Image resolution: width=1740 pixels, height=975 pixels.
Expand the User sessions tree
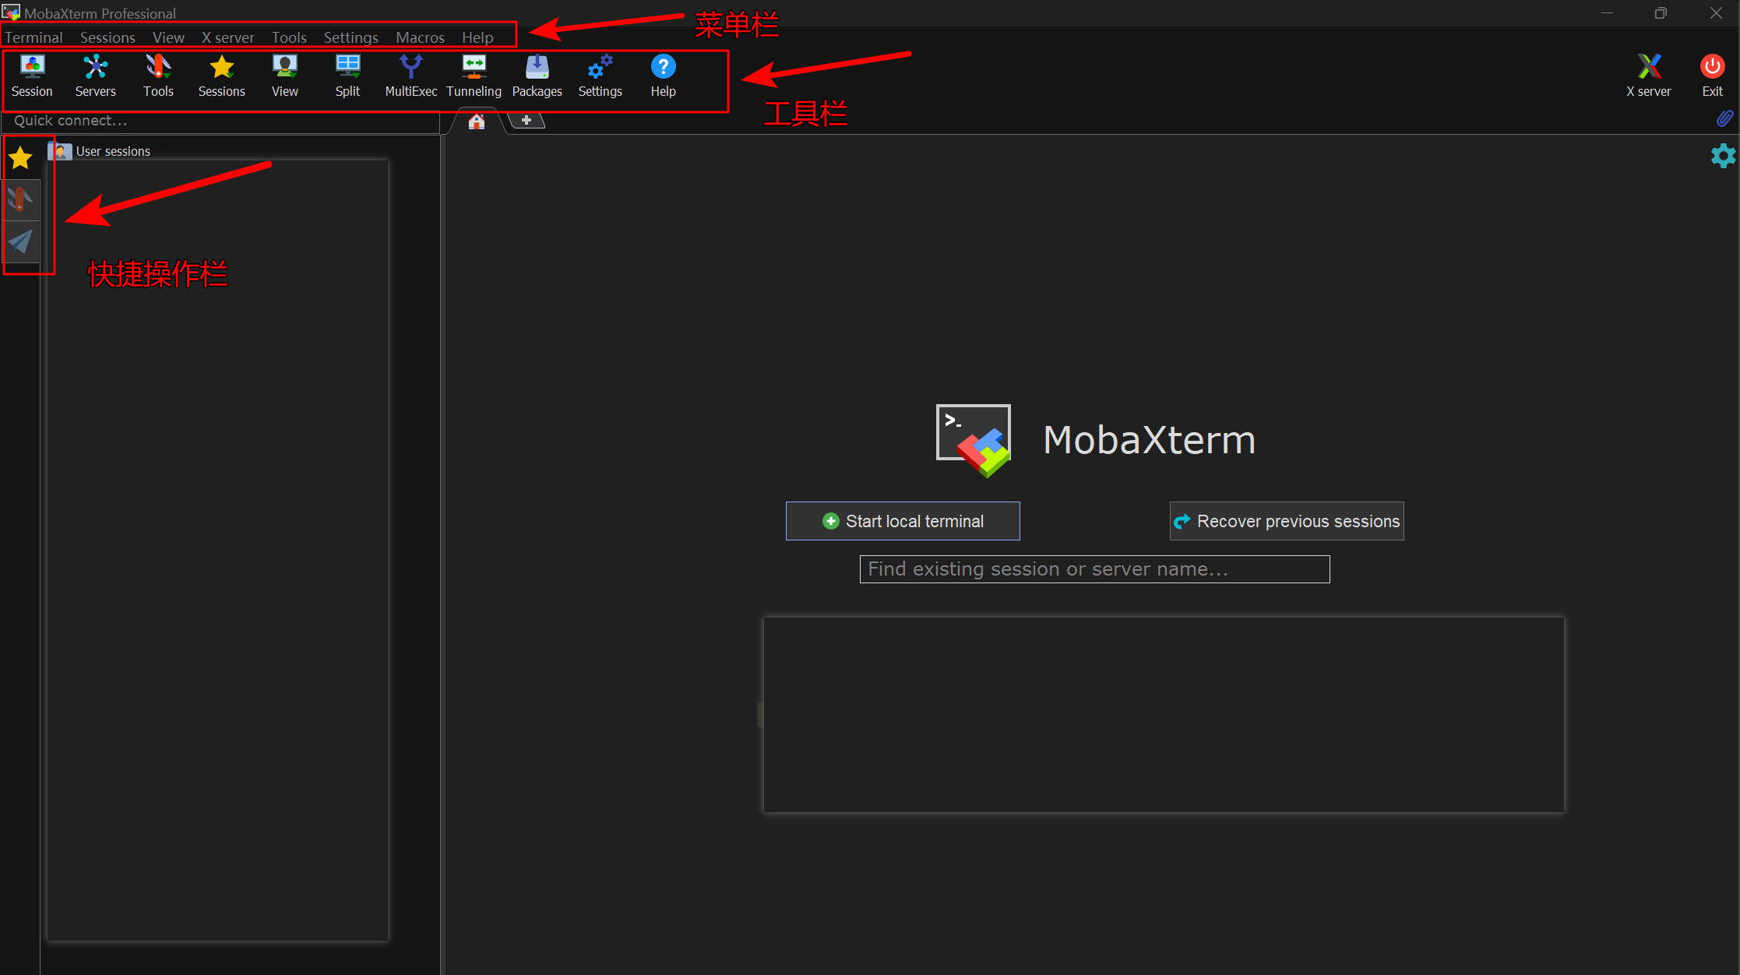click(113, 150)
